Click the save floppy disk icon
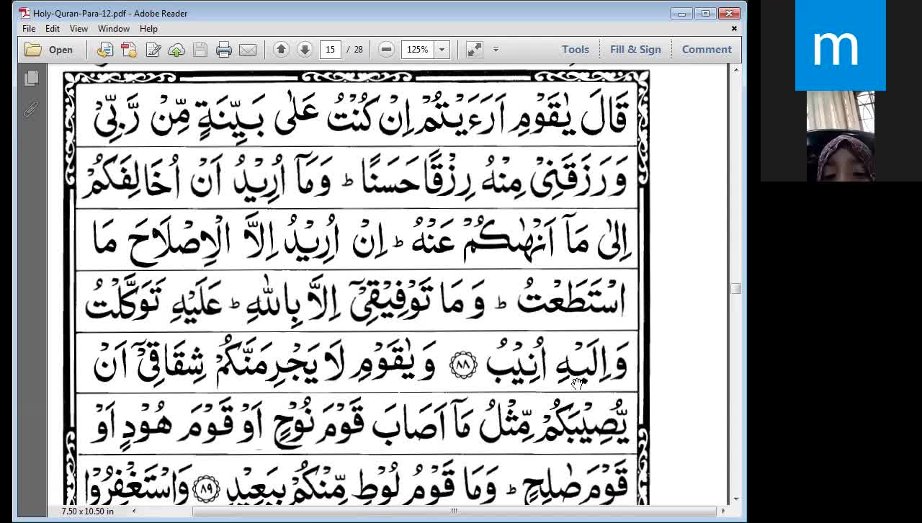The image size is (922, 523). pos(200,50)
